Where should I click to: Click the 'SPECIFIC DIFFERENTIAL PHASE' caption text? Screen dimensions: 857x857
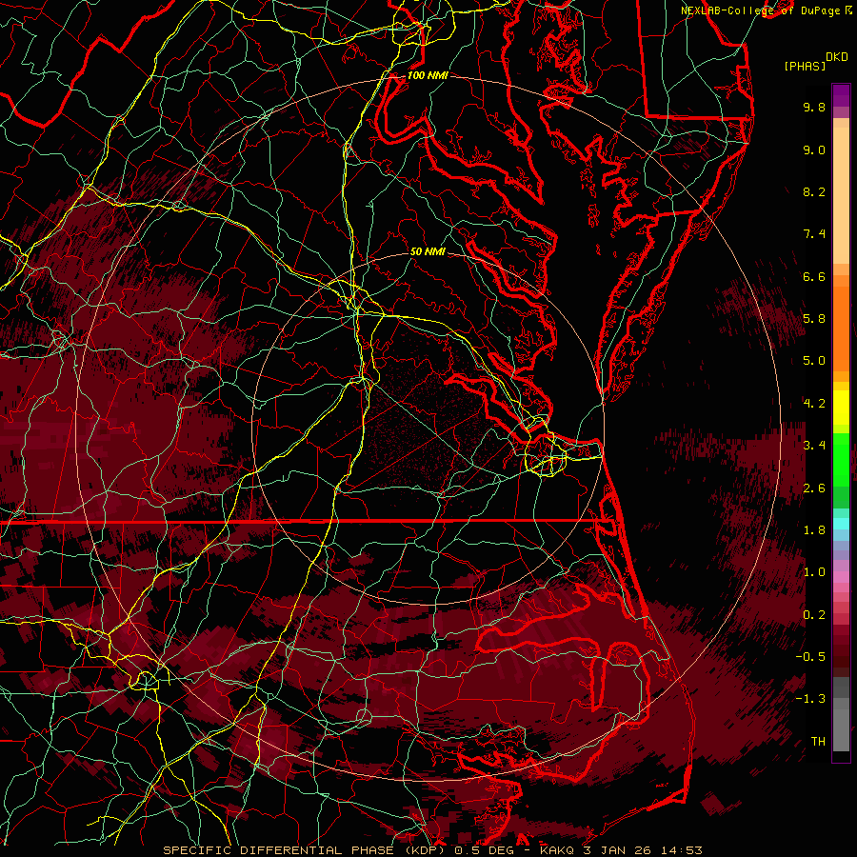pos(278,850)
